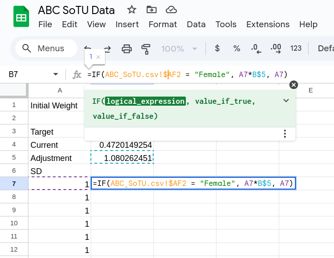Open formula help three-dot options

coord(285,133)
